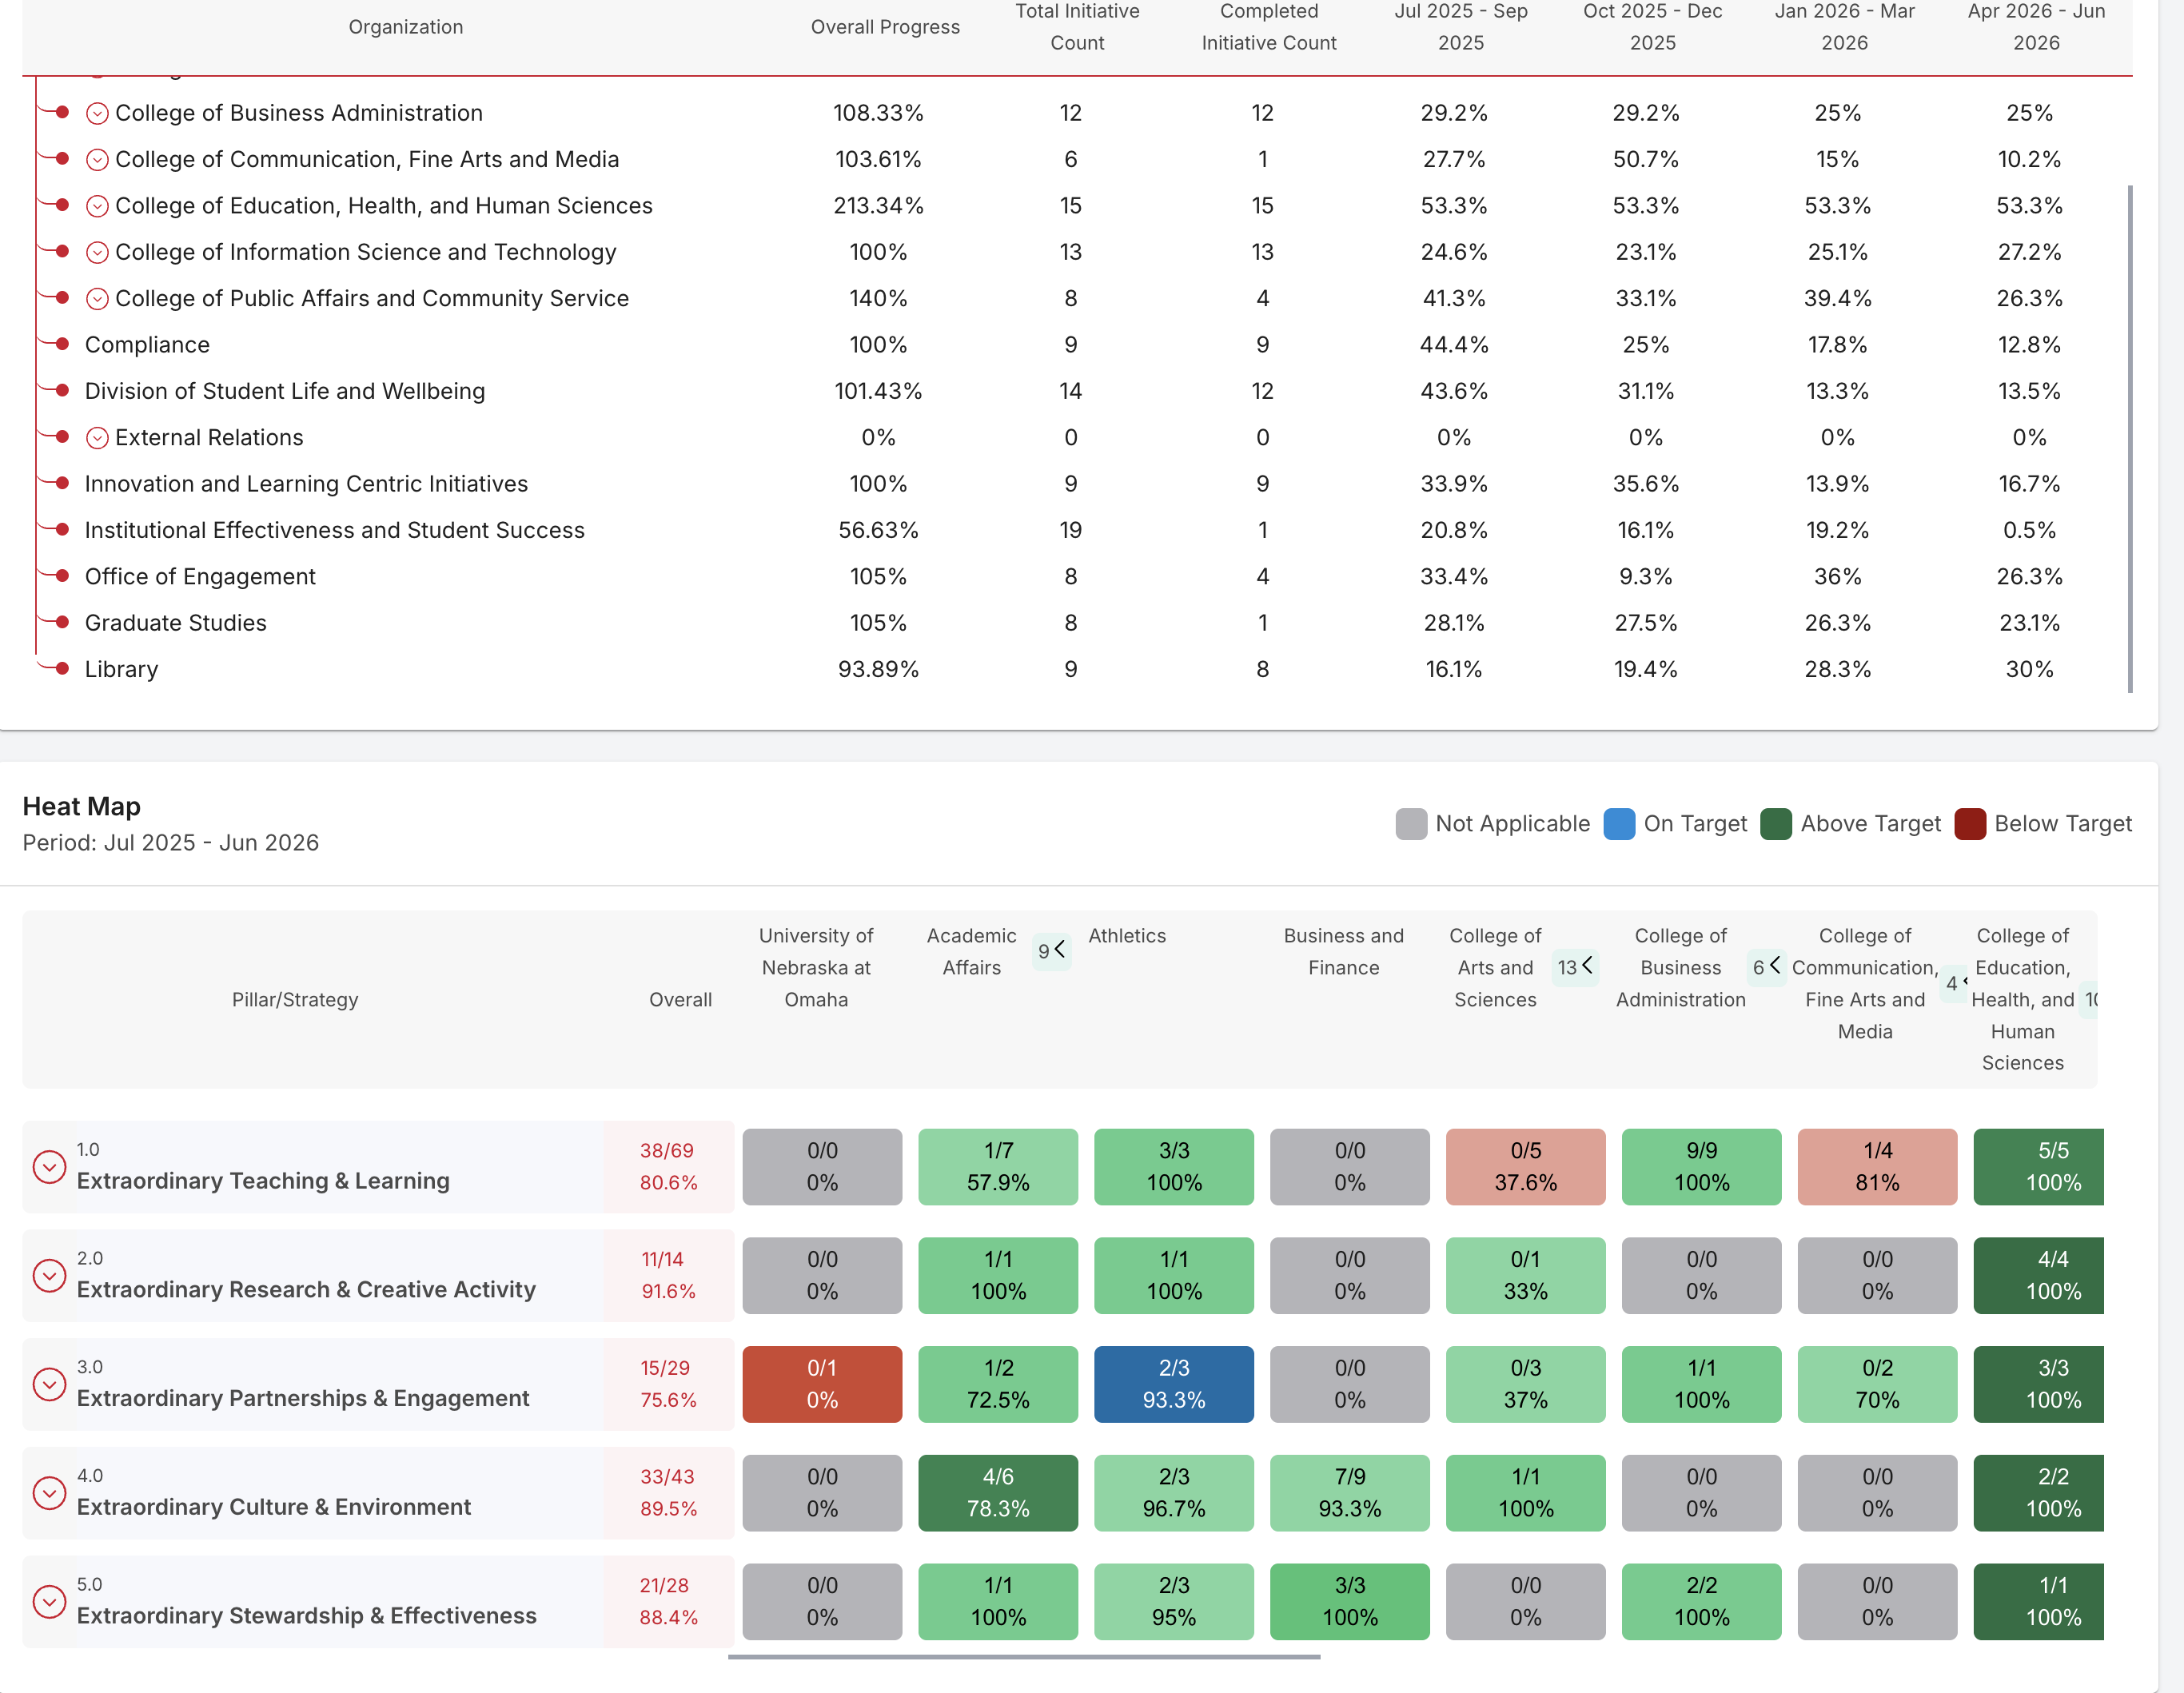This screenshot has height=1693, width=2184.
Task: Select the Library row
Action: [x=1078, y=669]
